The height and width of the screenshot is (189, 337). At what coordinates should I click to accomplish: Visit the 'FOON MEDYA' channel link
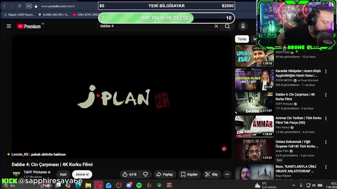coord(284,80)
